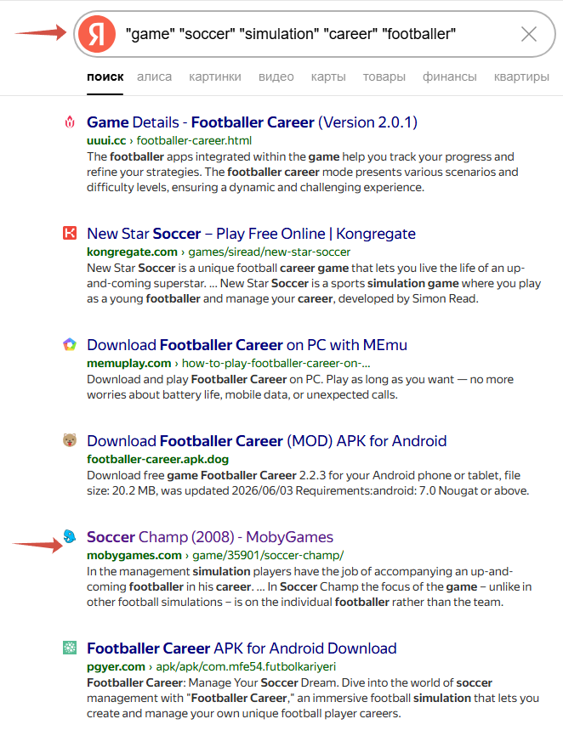Click the Kongregate favicon beside New Star Soccer
The width and height of the screenshot is (563, 736).
(70, 233)
